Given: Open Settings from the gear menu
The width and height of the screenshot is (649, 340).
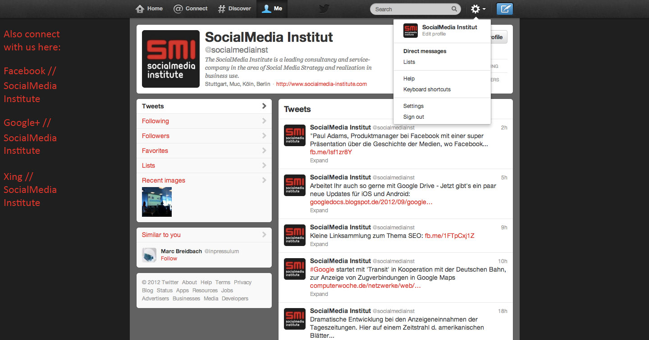Looking at the screenshot, I should (x=413, y=106).
